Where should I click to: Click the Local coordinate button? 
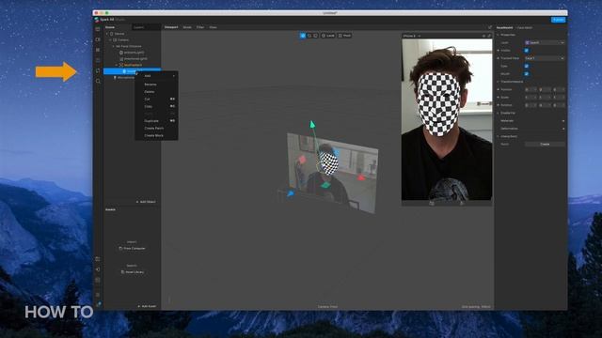point(328,36)
